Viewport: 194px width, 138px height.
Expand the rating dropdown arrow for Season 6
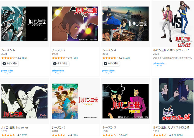pyautogui.click(x=16, y=58)
